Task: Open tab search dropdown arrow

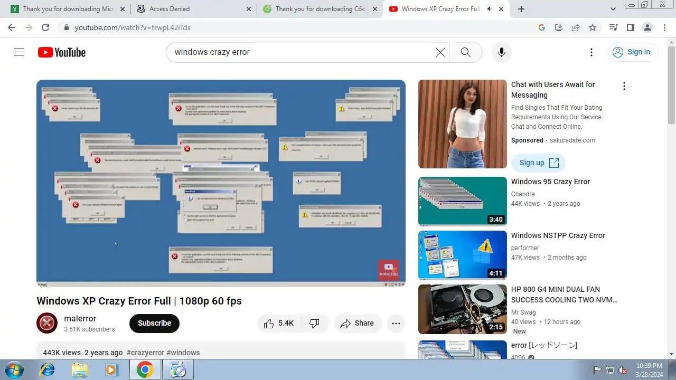Action: point(613,9)
